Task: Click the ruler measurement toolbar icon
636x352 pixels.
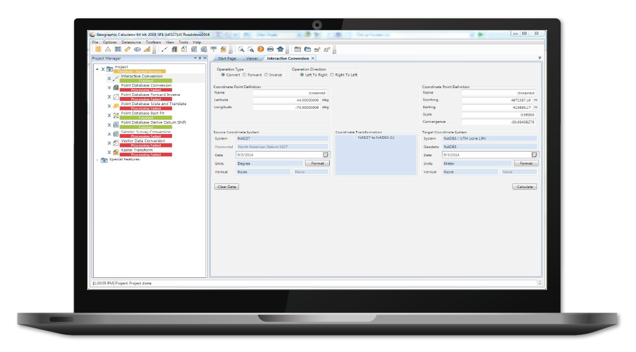Action: tap(127, 49)
